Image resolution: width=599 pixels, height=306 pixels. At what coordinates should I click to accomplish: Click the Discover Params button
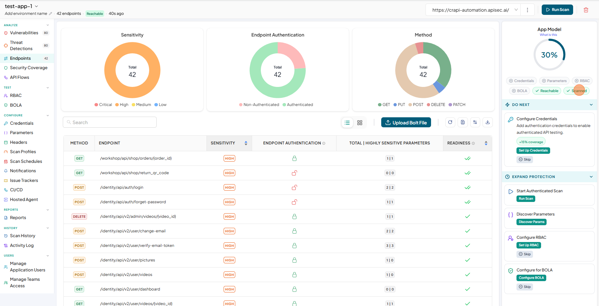point(532,222)
